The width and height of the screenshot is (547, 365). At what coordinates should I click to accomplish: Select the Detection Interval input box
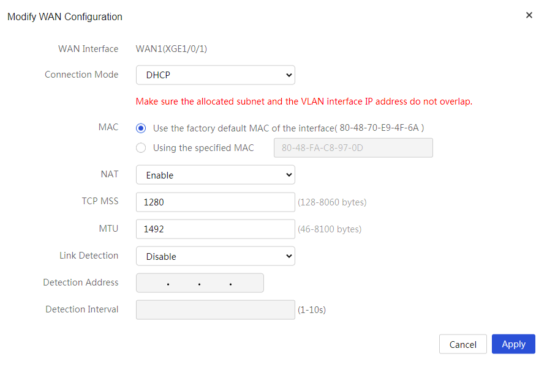pyautogui.click(x=215, y=309)
